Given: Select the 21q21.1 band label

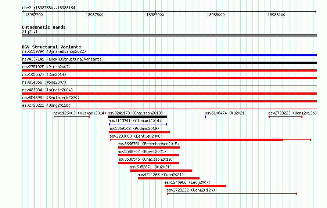Looking at the screenshot, I should (30, 32).
